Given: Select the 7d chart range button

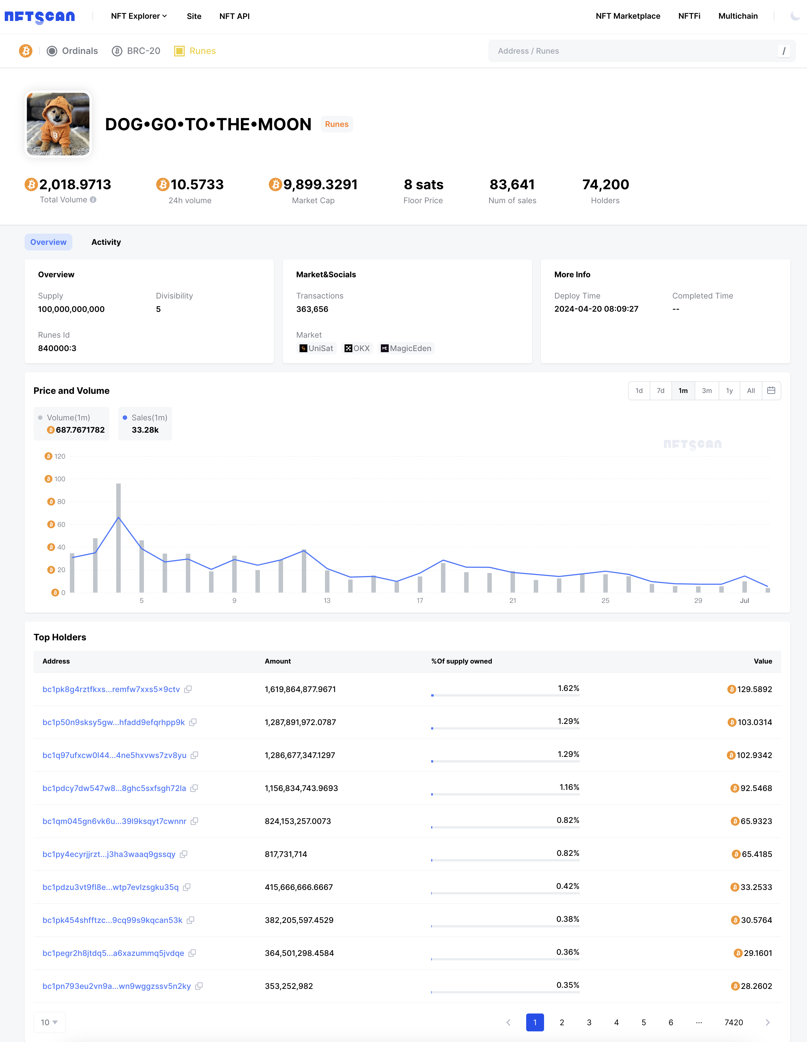Looking at the screenshot, I should click(660, 391).
